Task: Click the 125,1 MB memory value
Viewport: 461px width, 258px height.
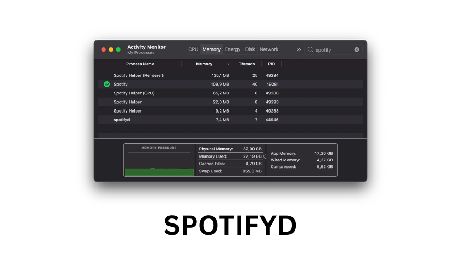Action: 220,75
